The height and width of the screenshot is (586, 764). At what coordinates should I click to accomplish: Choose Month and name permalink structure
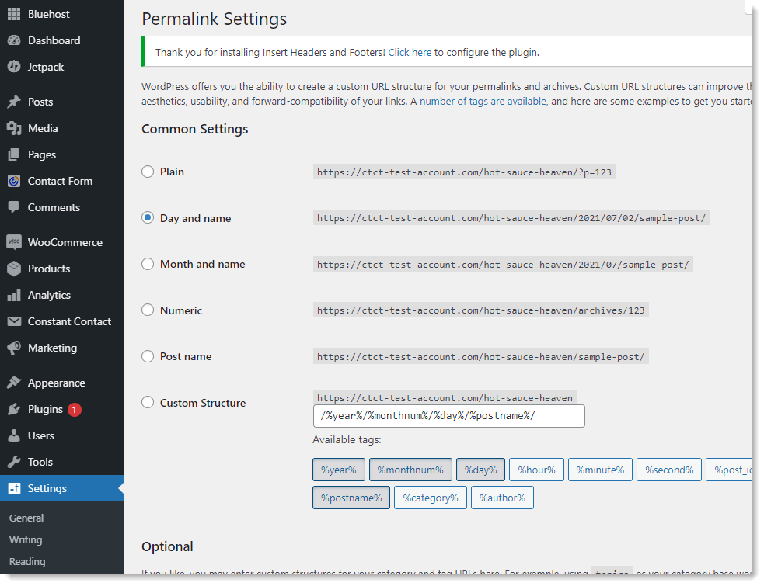coord(148,264)
